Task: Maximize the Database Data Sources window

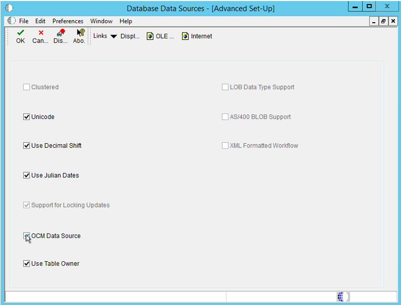Action: coord(369,6)
